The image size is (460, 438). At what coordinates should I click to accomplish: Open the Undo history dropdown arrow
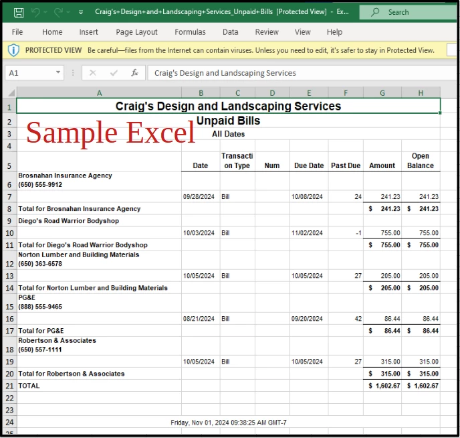(x=45, y=12)
